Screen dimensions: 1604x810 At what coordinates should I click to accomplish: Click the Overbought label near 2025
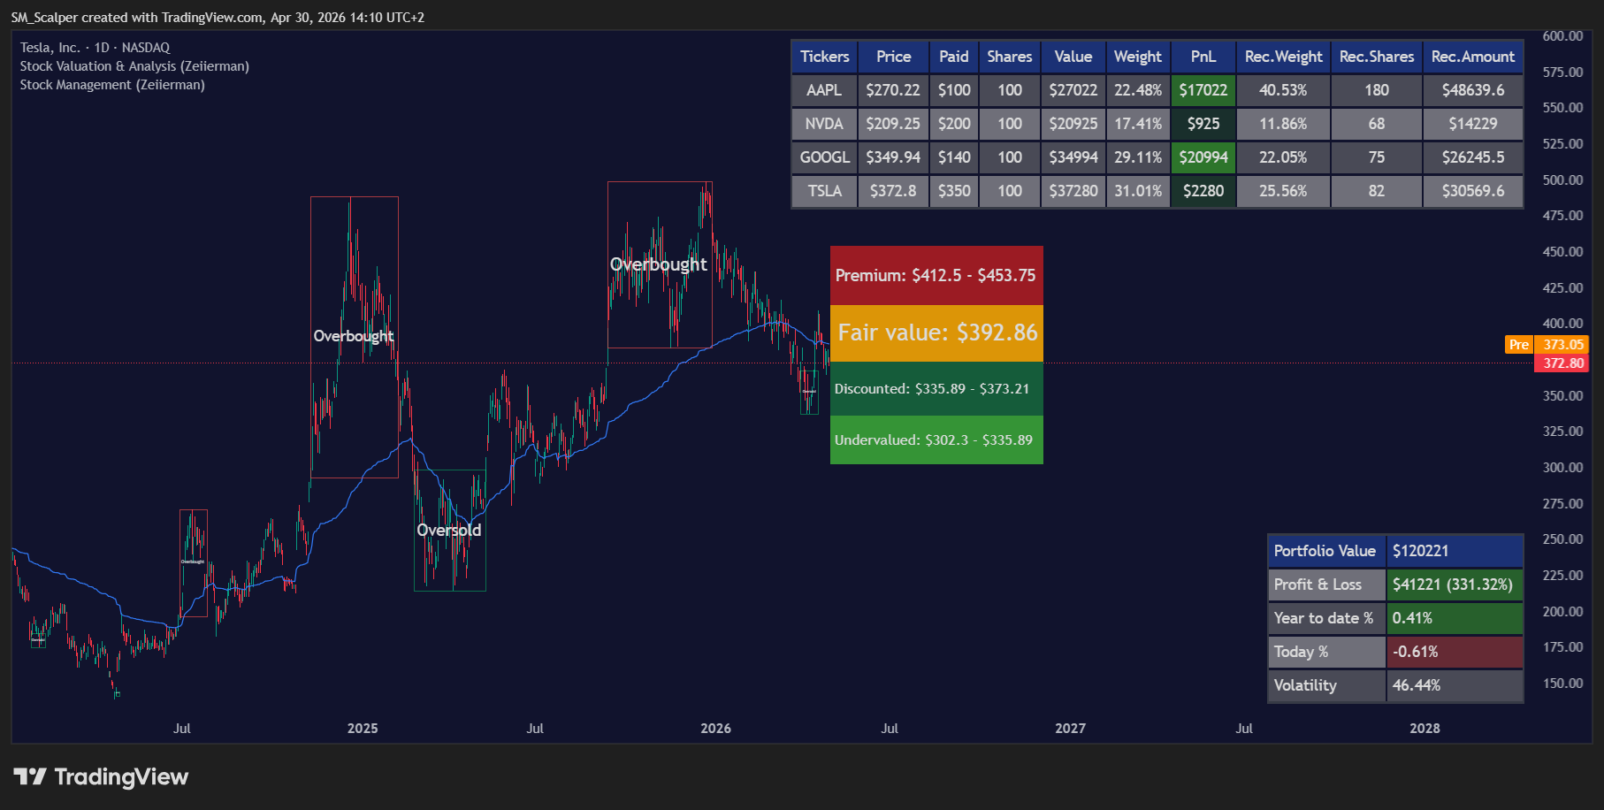point(354,336)
